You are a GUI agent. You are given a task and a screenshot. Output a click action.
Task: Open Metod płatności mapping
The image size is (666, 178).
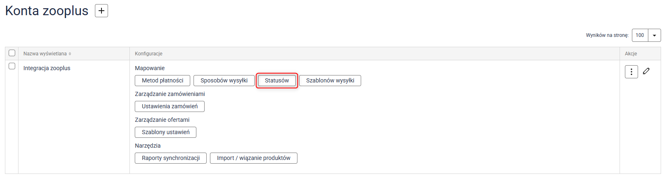pos(162,80)
